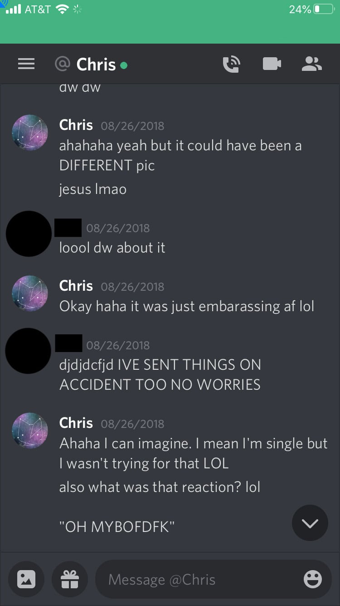Tap the online status dot next to Chris

pos(124,65)
